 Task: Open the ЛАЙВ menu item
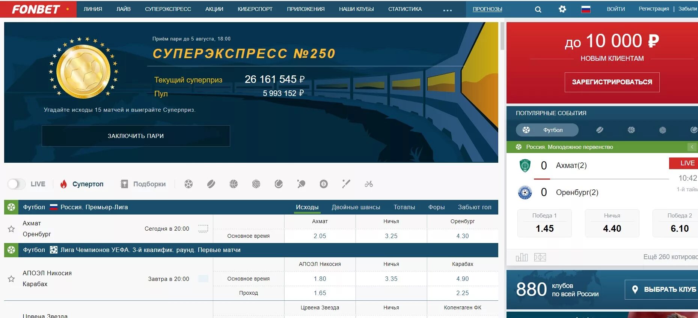coord(124,9)
